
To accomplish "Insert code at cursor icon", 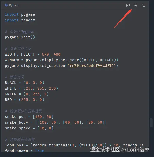I will click(x=135, y=5).
